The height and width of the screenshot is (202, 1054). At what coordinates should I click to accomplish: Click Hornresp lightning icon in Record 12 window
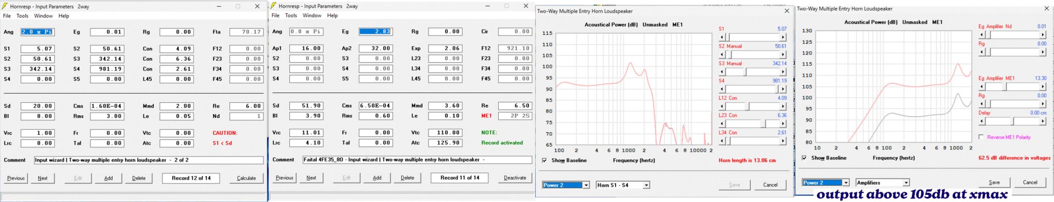click(5, 6)
